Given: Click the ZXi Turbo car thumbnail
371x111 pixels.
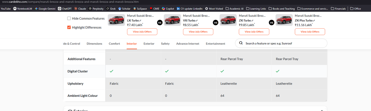Looking at the screenshot, I should [x=228, y=20].
